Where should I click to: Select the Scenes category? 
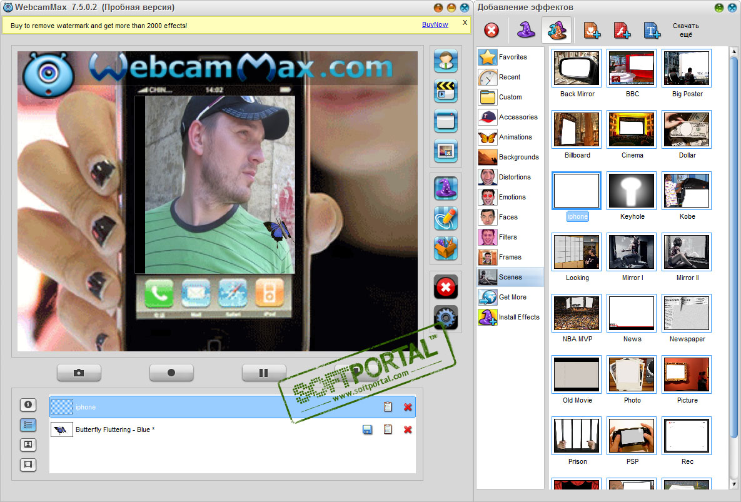tap(510, 277)
